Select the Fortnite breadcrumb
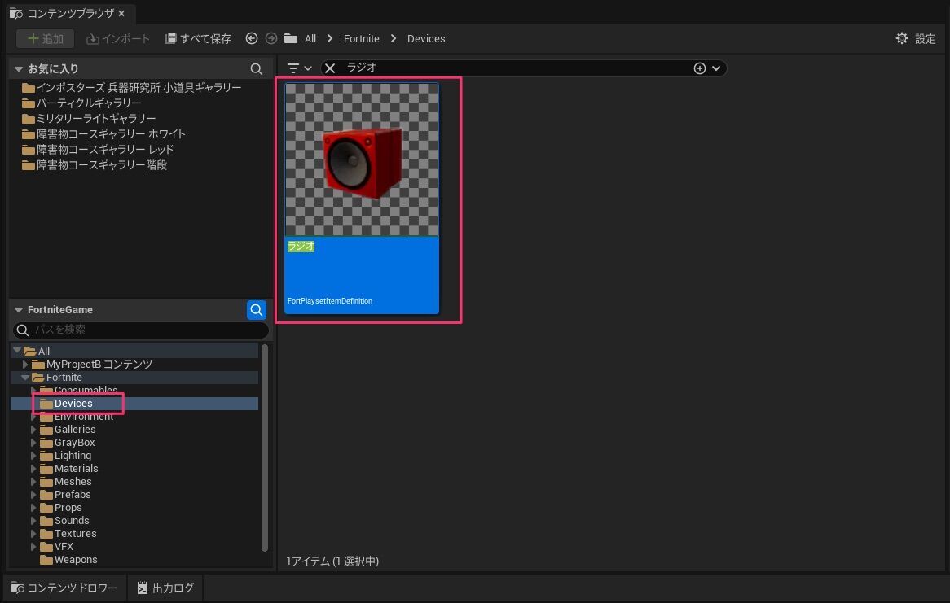Viewport: 950px width, 603px height. 361,39
